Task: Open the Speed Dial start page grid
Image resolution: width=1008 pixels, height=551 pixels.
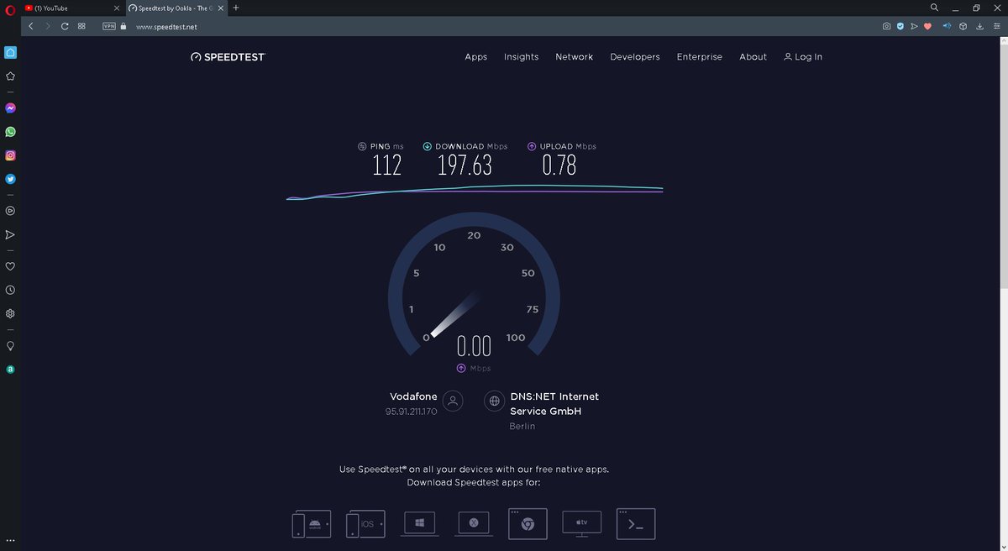Action: coord(81,26)
